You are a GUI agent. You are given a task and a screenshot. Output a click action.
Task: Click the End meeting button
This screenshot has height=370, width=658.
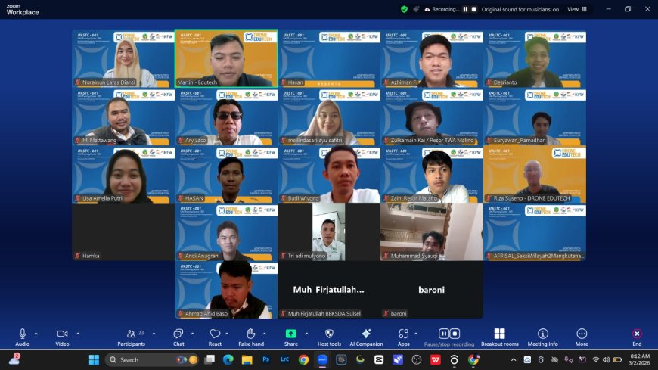tap(637, 334)
